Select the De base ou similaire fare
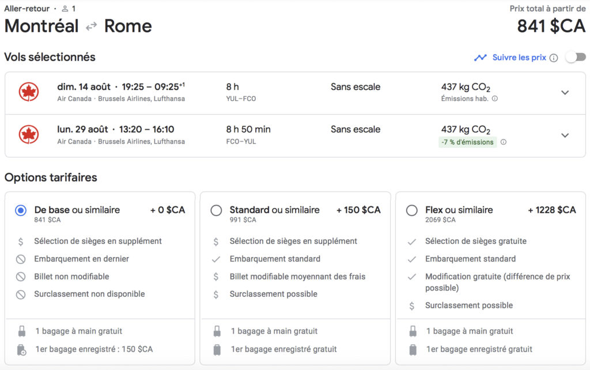 (x=21, y=211)
